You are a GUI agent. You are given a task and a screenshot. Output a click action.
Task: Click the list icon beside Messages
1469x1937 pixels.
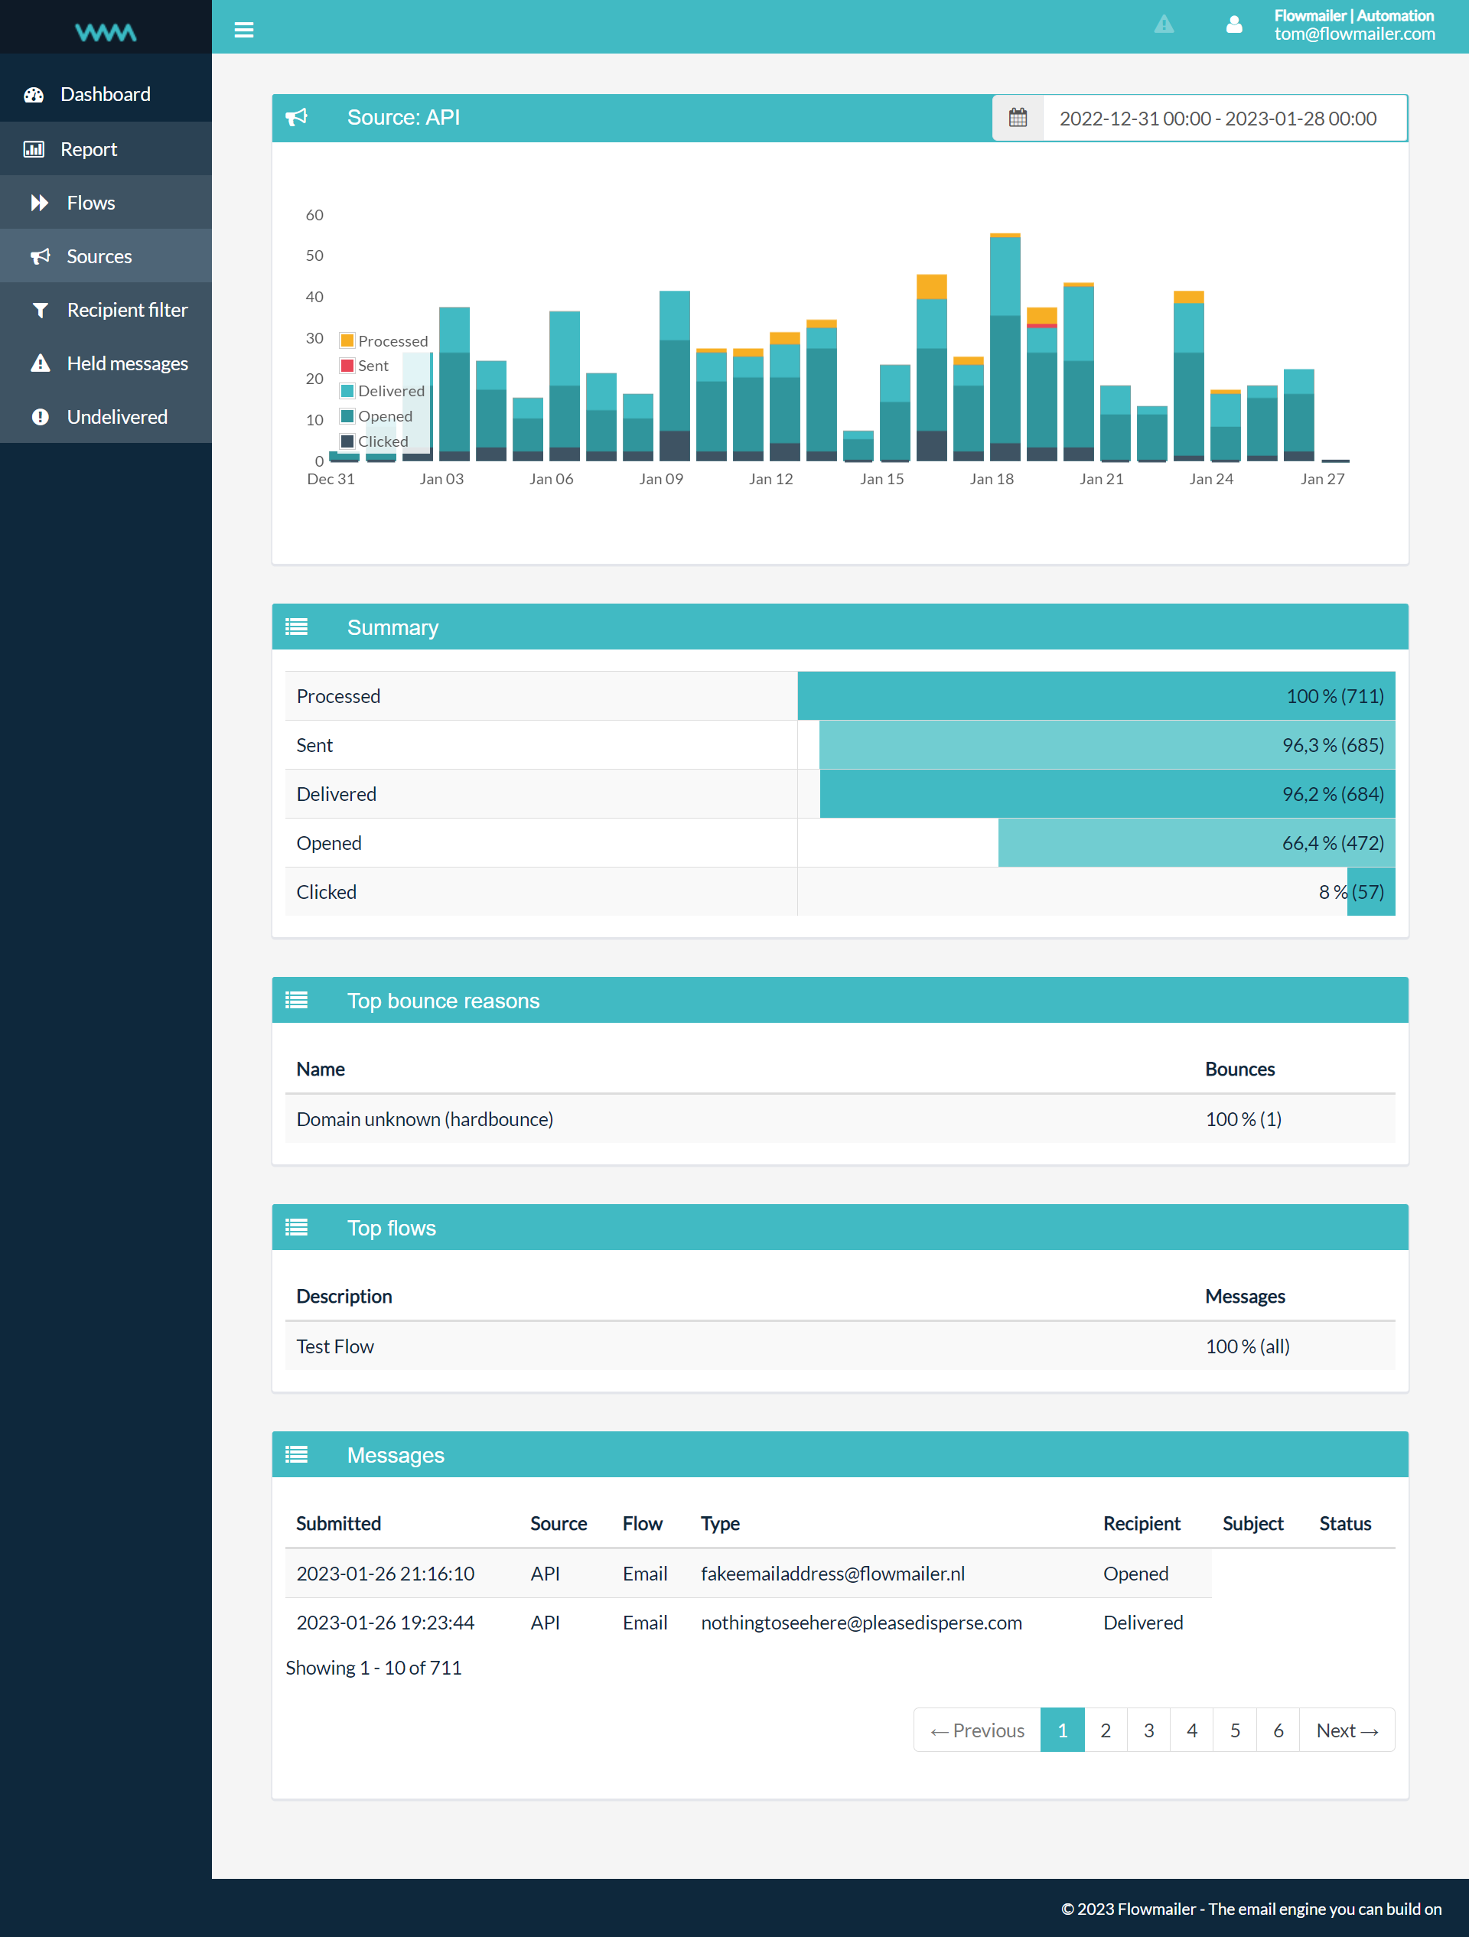point(296,1454)
